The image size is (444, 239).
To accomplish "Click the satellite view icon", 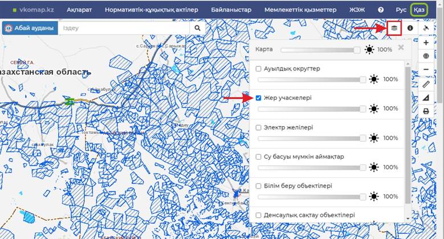I will pyautogui.click(x=426, y=28).
